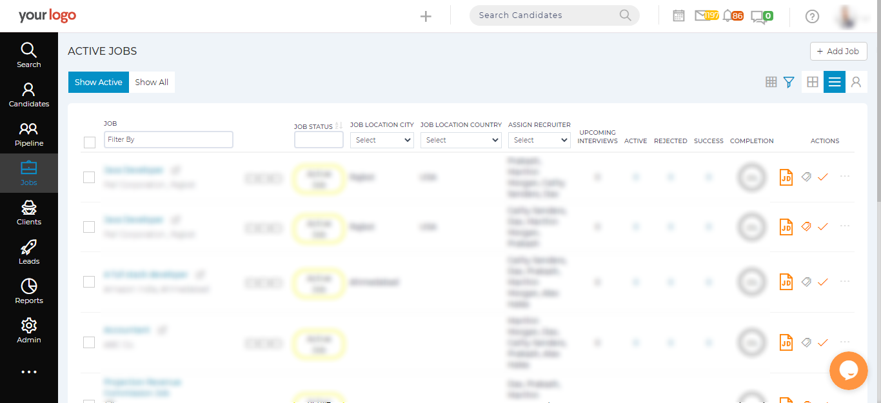The image size is (881, 403).
Task: Open the three-dots actions in Ahmedabad row
Action: [x=845, y=281]
